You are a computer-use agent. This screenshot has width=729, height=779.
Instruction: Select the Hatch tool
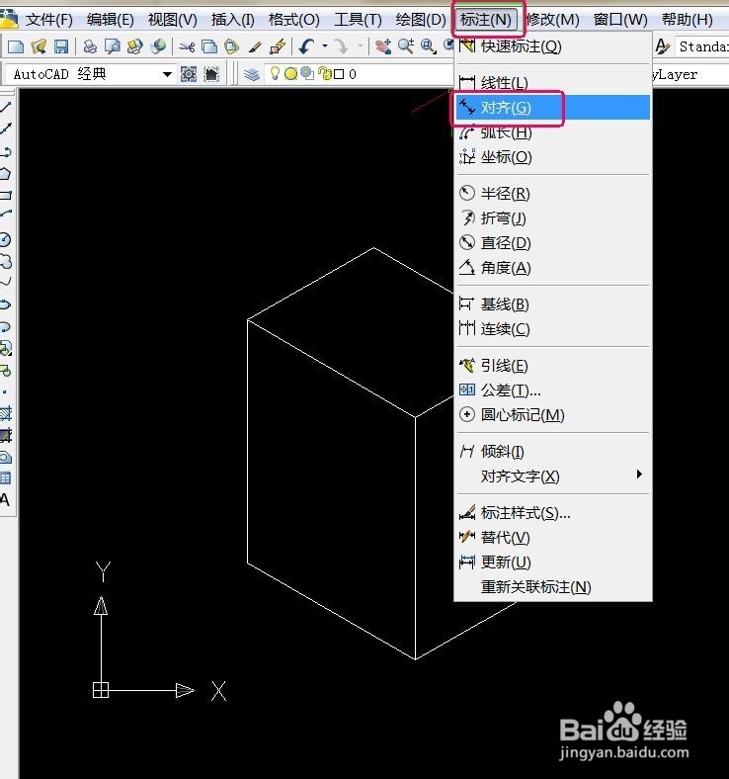point(6,413)
